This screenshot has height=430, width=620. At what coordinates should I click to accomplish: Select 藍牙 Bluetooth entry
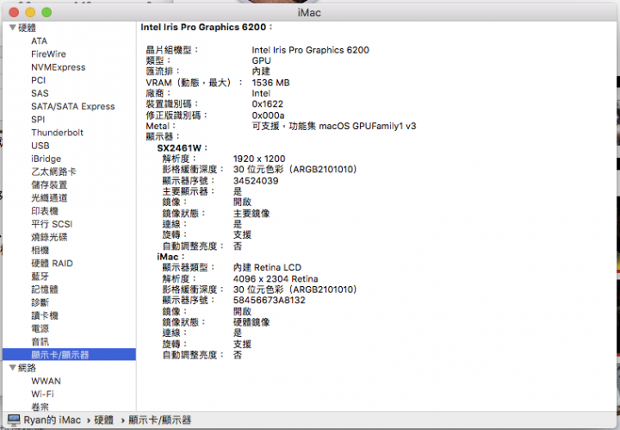click(x=40, y=277)
